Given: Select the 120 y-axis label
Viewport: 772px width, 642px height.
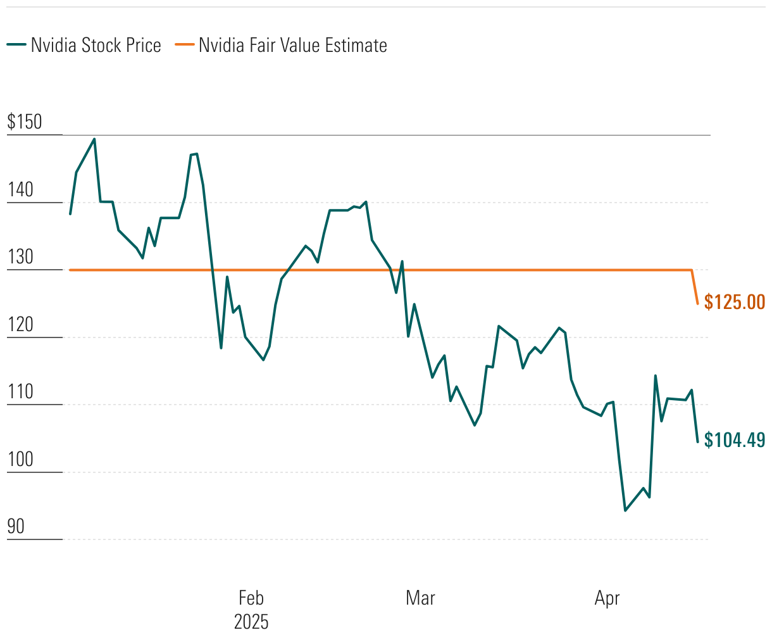Looking at the screenshot, I should (x=20, y=324).
